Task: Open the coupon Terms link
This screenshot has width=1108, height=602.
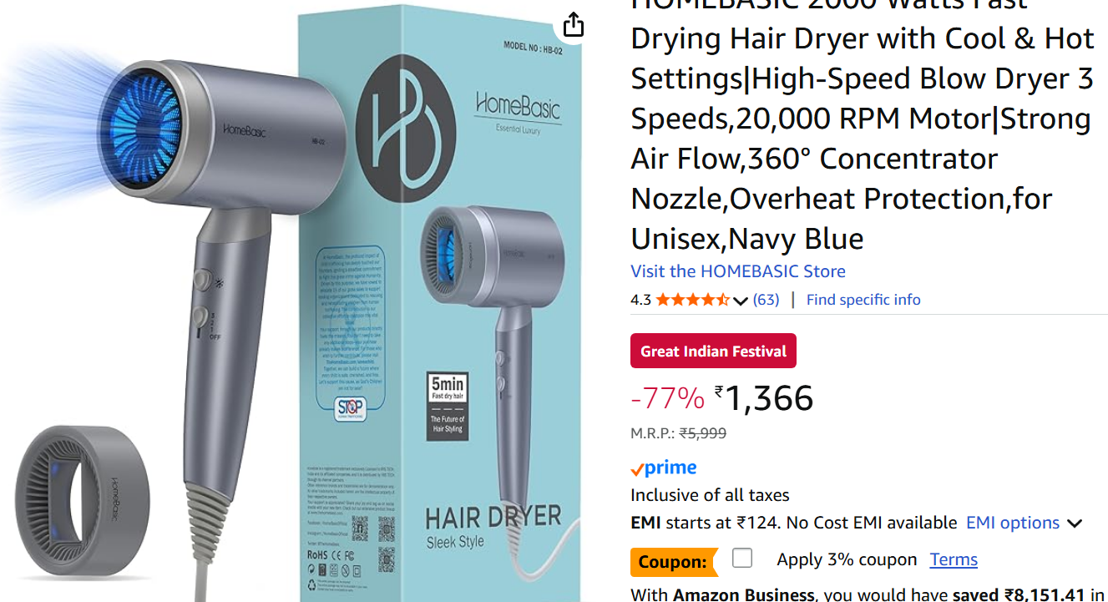Action: pos(954,559)
